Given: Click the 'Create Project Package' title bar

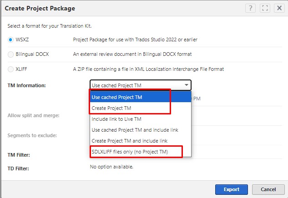Looking at the screenshot, I should (40, 8).
